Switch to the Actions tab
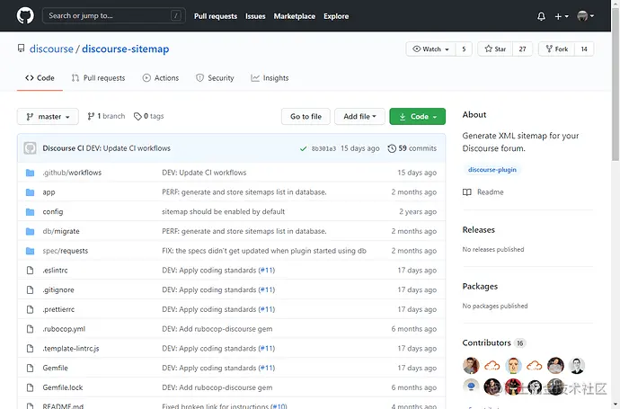 (x=161, y=78)
